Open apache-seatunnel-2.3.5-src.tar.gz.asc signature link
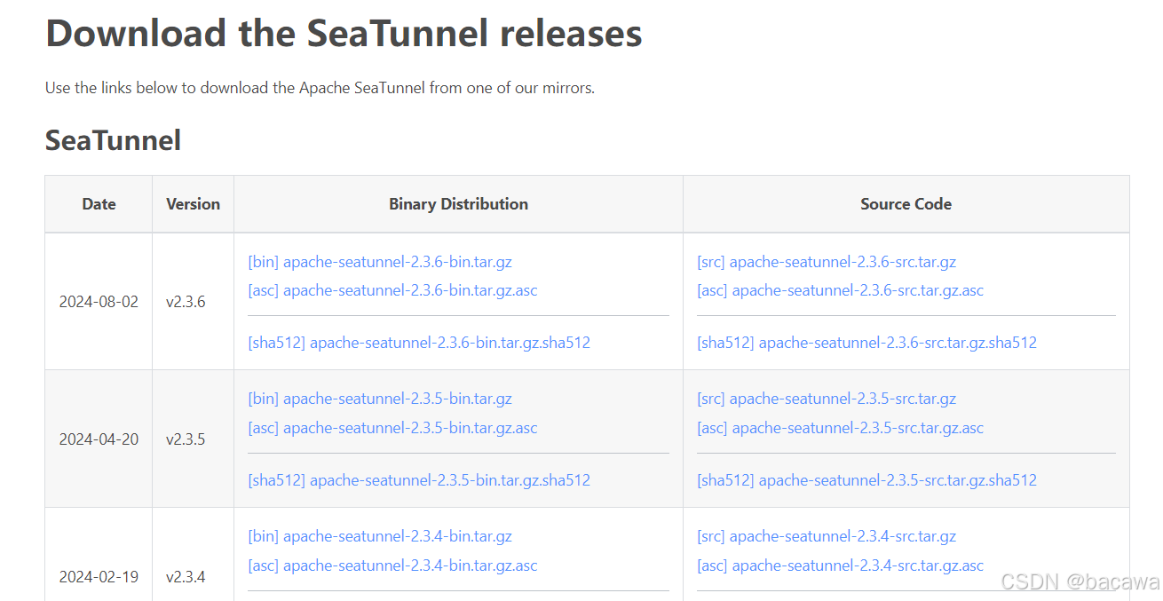 841,428
